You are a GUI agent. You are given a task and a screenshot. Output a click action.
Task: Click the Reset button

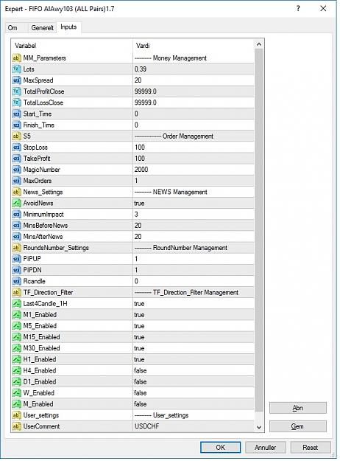point(311,448)
